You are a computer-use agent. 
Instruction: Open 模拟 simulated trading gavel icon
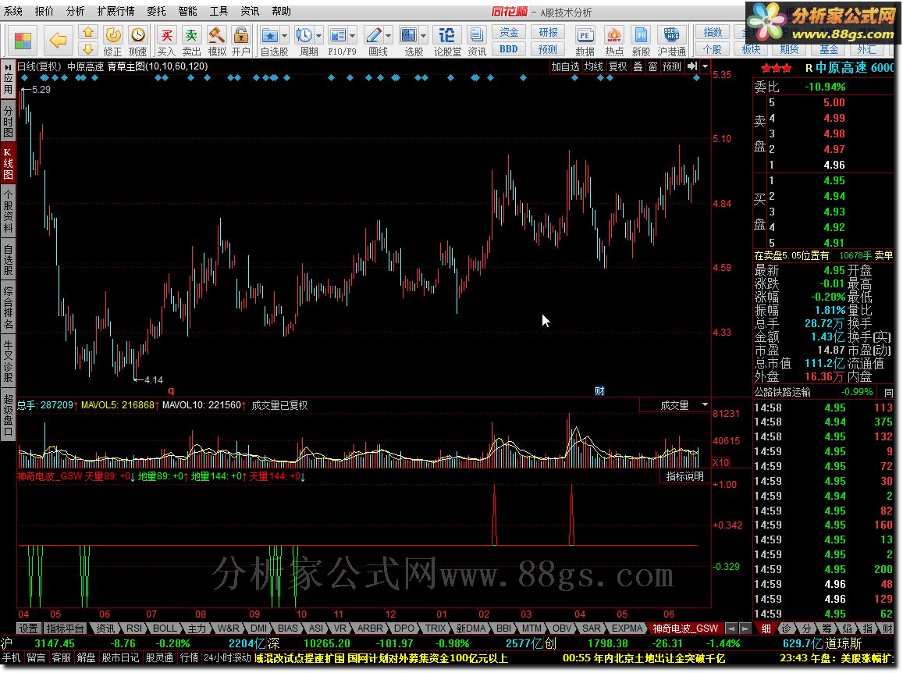216,41
